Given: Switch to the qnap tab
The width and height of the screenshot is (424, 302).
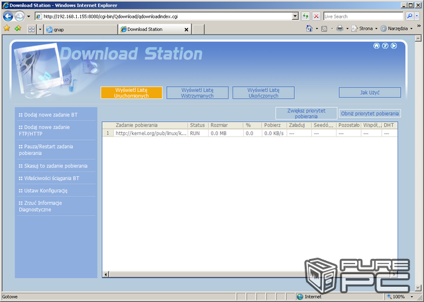Looking at the screenshot, I should (x=81, y=29).
